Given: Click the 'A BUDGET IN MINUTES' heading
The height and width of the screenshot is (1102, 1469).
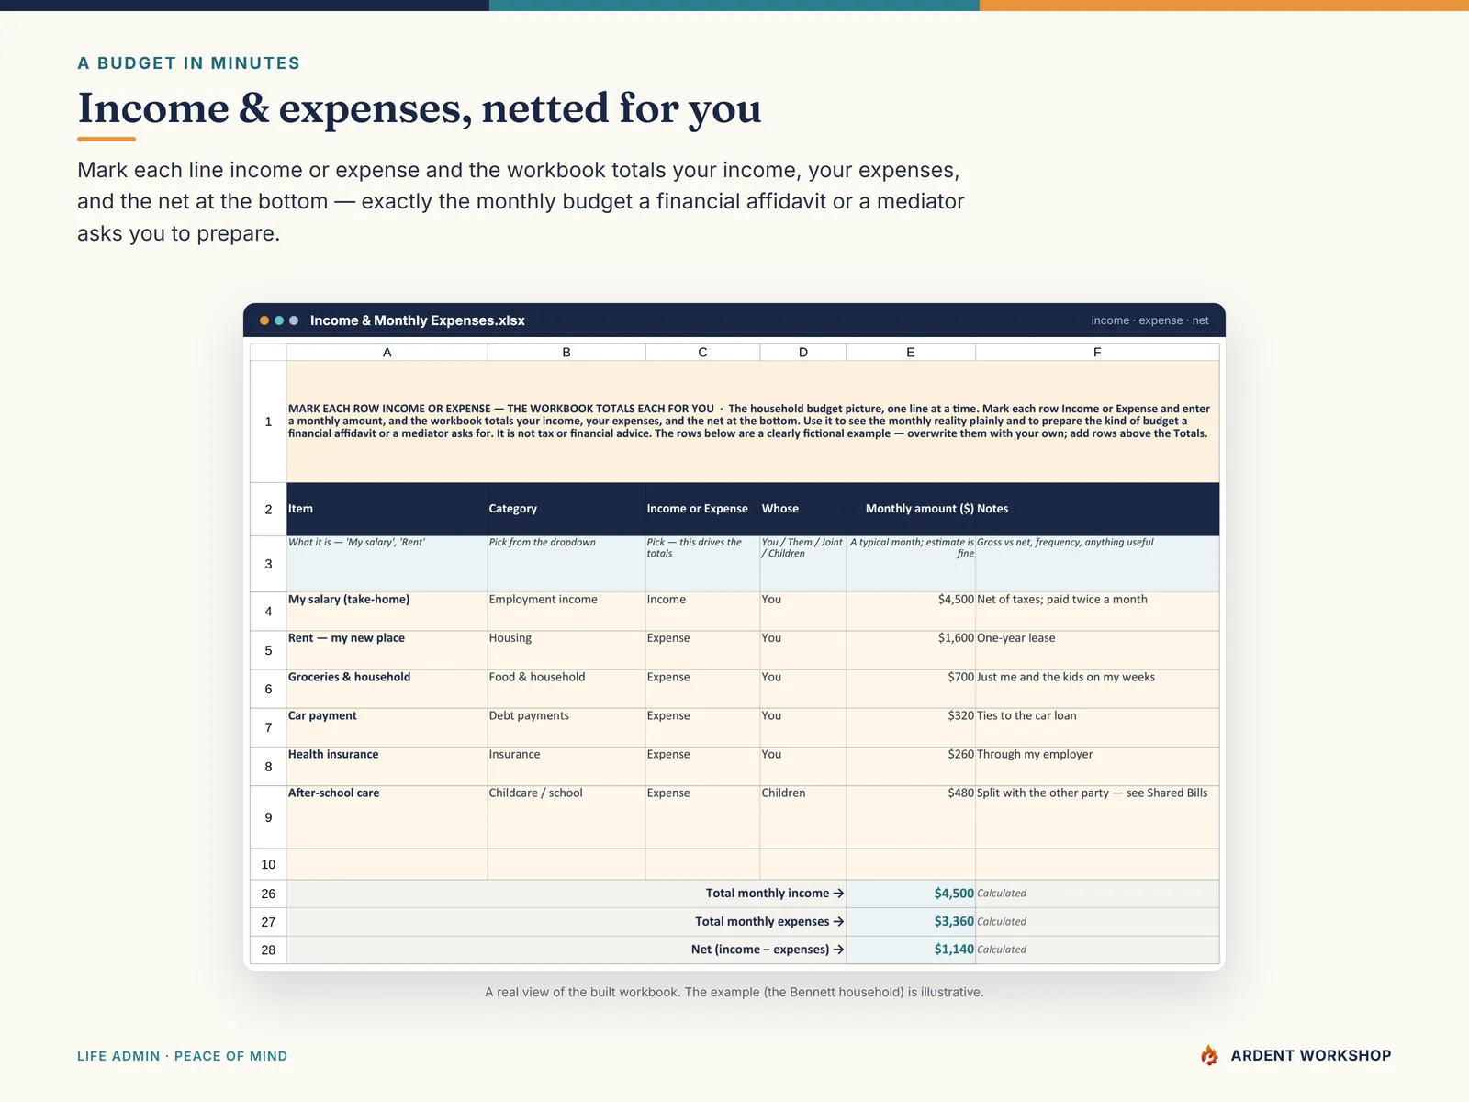Looking at the screenshot, I should tap(188, 63).
